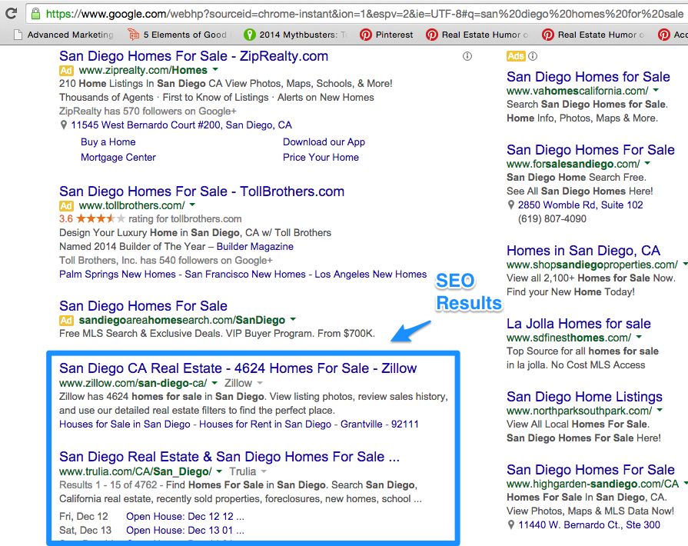Image resolution: width=688 pixels, height=546 pixels.
Task: Open the Pinterest bookmark
Action: click(387, 35)
